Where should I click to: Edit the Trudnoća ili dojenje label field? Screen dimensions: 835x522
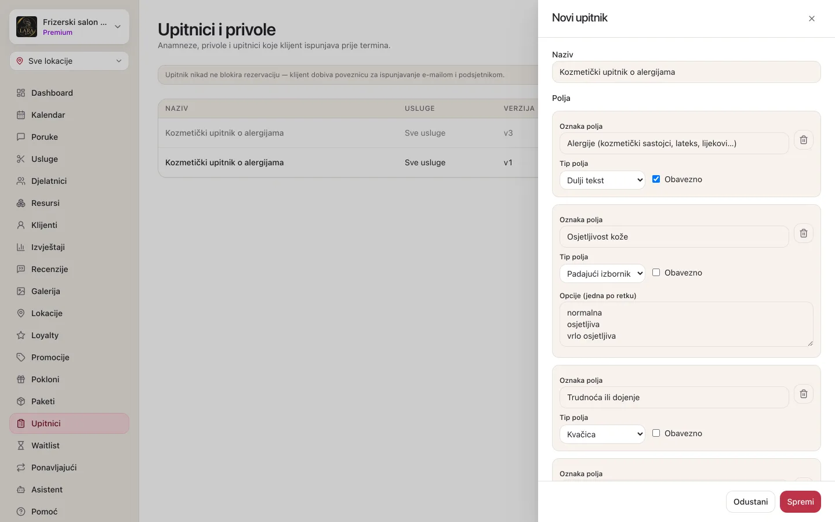click(x=674, y=397)
